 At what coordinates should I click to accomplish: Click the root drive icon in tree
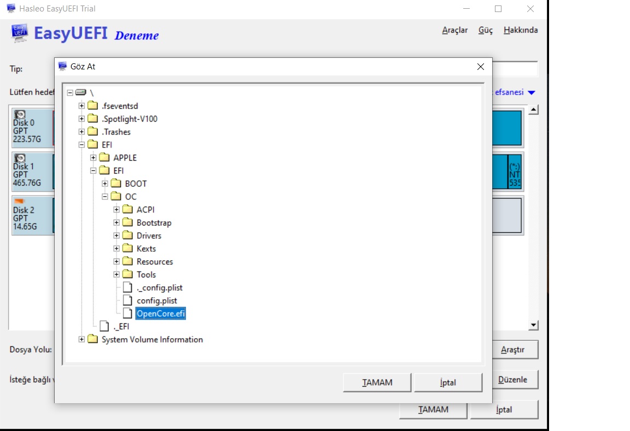pyautogui.click(x=81, y=93)
